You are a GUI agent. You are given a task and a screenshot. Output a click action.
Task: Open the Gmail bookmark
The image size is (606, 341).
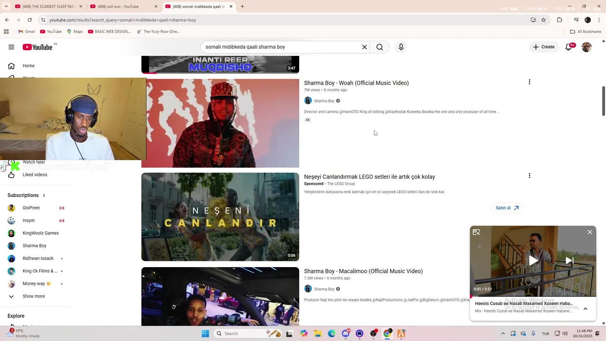point(27,32)
